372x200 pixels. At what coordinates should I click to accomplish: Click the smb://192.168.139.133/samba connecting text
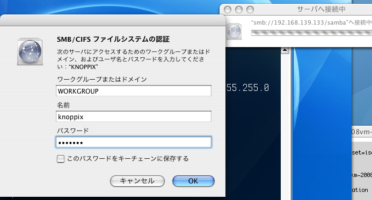click(311, 22)
